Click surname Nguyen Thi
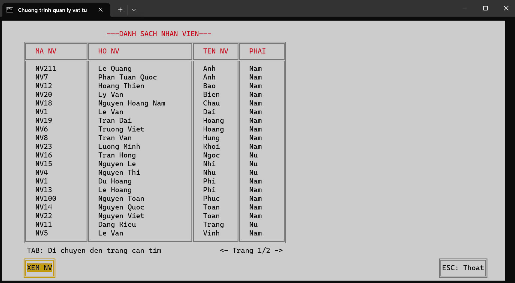Image resolution: width=515 pixels, height=283 pixels. [119, 173]
